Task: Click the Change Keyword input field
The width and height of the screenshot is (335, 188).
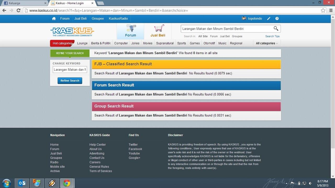Action: pos(70,70)
